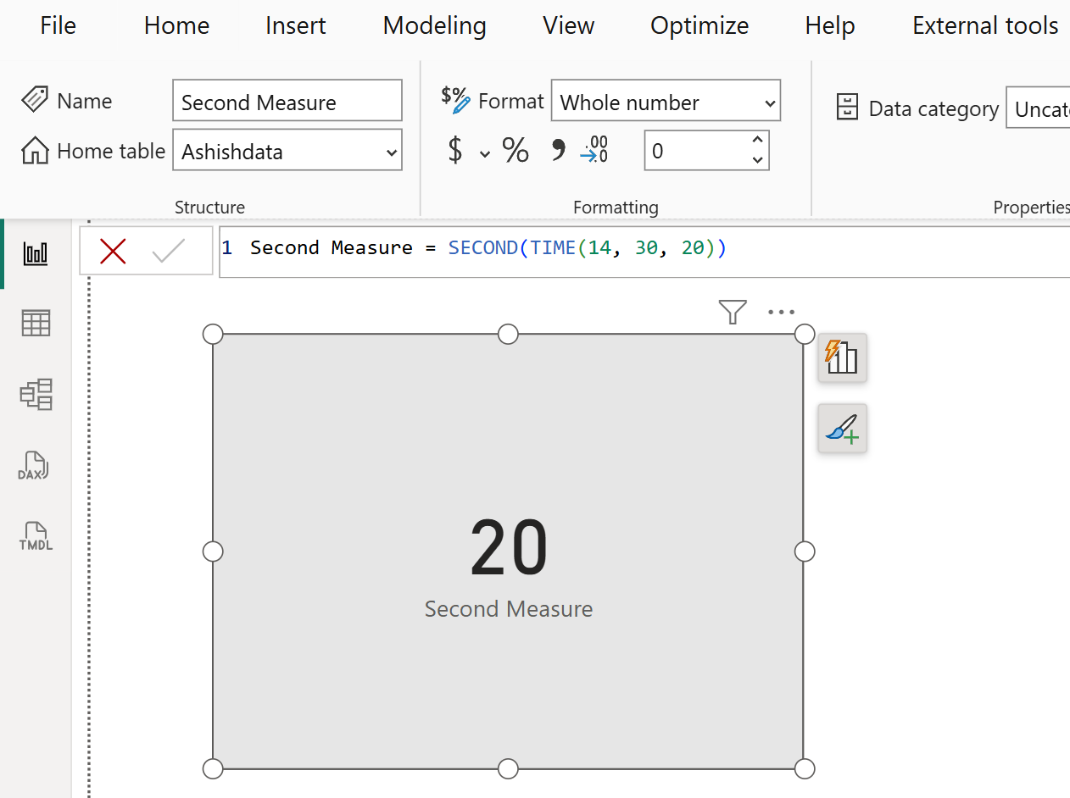This screenshot has height=798, width=1070.
Task: Open the File menu
Action: [x=57, y=25]
